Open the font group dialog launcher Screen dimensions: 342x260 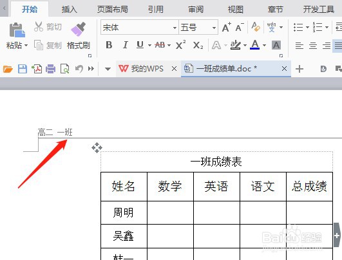coord(281,56)
